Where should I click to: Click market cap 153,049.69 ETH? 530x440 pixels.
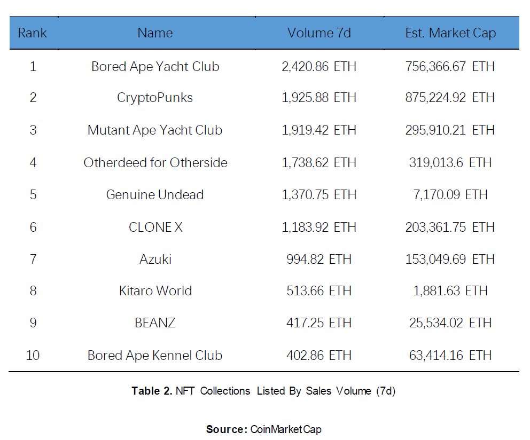coord(450,259)
